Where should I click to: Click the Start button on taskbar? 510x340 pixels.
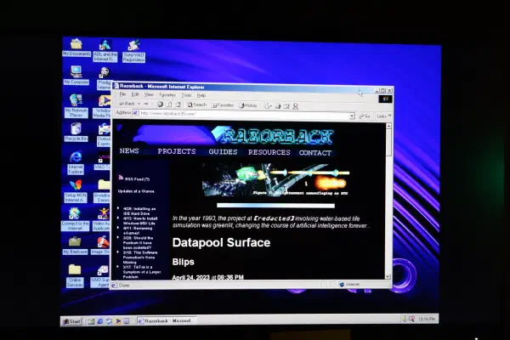click(x=71, y=321)
